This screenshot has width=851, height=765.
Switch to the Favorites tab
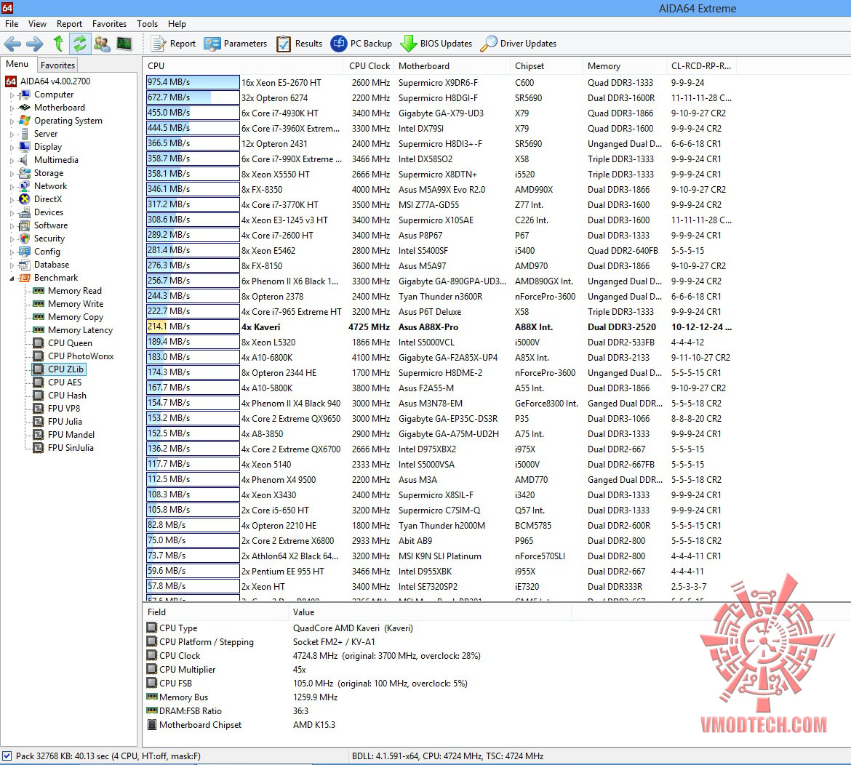tap(57, 65)
